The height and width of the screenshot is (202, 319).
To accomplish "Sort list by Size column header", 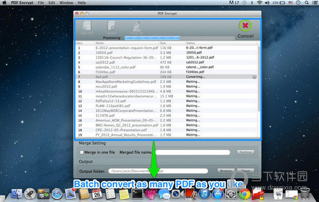I will tap(172, 43).
